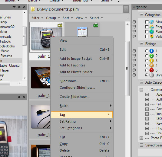
Task: Click the GIF format badge on second thumbnail
Action: (x=96, y=25)
